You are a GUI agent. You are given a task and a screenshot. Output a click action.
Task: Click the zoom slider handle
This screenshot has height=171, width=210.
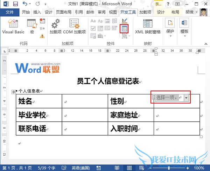pyautogui.click(x=169, y=168)
